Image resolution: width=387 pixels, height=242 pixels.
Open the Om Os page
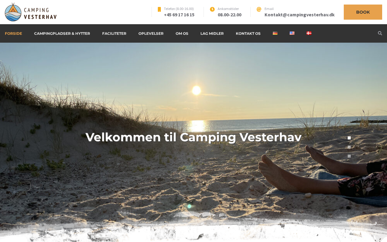(182, 34)
